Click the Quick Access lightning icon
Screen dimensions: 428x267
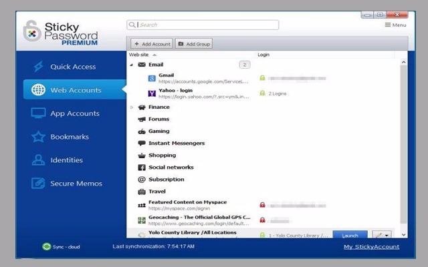[38, 67]
